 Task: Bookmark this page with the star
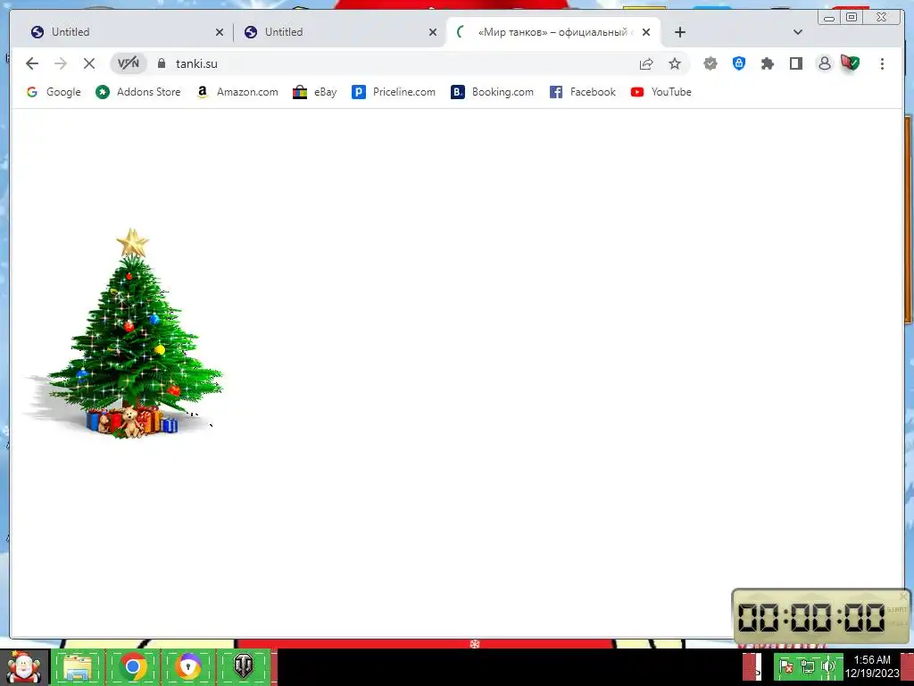tap(675, 63)
